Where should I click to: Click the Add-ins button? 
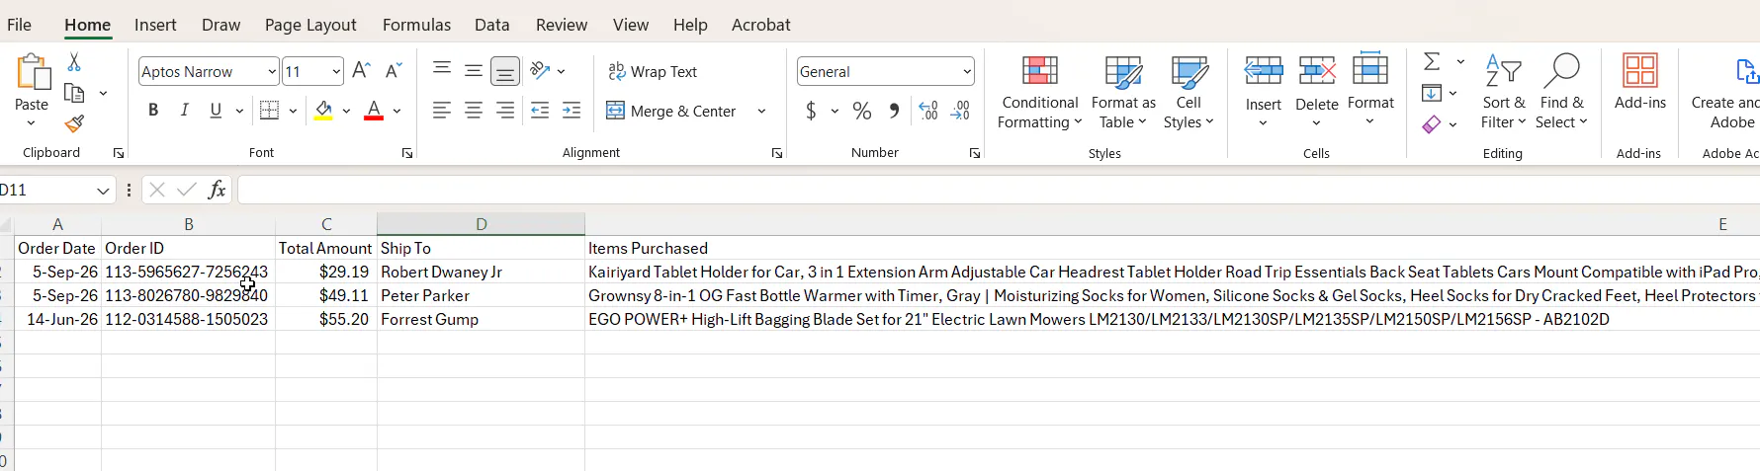[x=1640, y=82]
